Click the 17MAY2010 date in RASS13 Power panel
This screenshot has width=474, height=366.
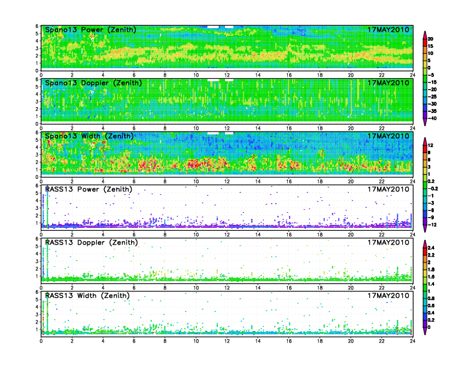(388, 190)
